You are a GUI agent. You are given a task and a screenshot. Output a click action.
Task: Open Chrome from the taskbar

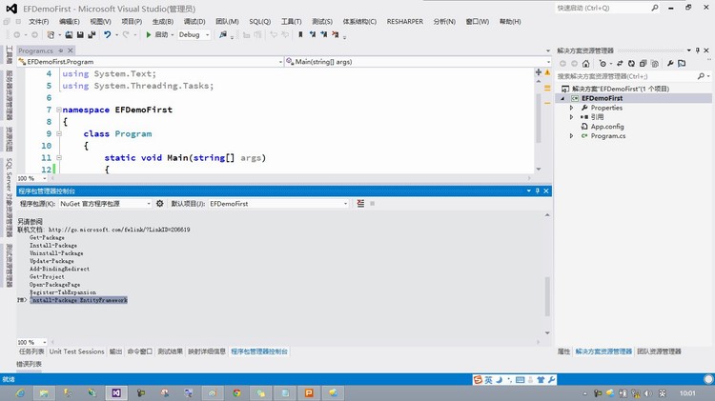tap(236, 392)
